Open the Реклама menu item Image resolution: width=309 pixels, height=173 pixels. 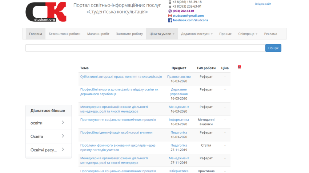[x=270, y=34]
